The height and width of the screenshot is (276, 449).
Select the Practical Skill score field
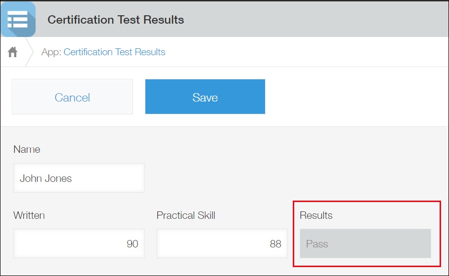tap(222, 243)
